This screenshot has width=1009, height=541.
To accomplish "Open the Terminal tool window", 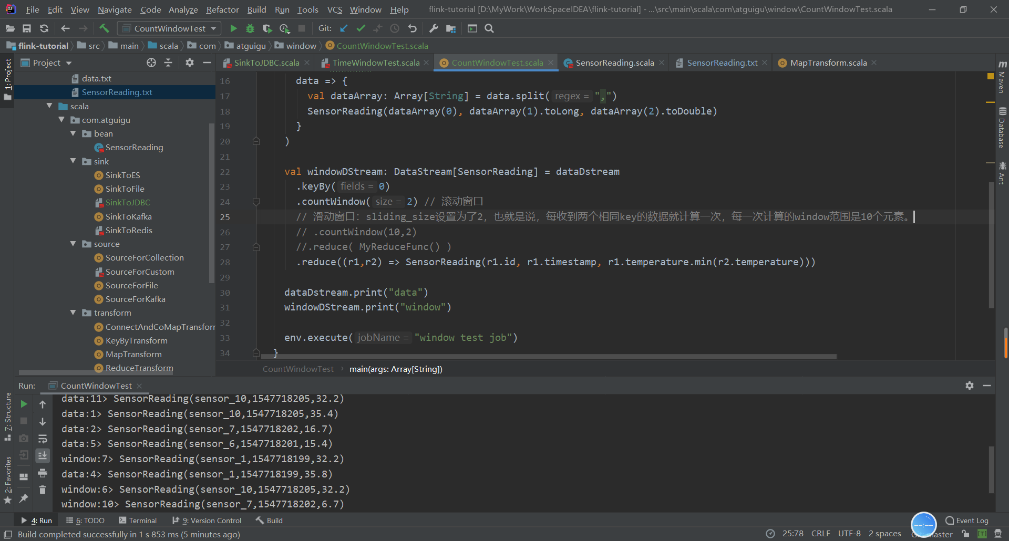I will click(138, 521).
